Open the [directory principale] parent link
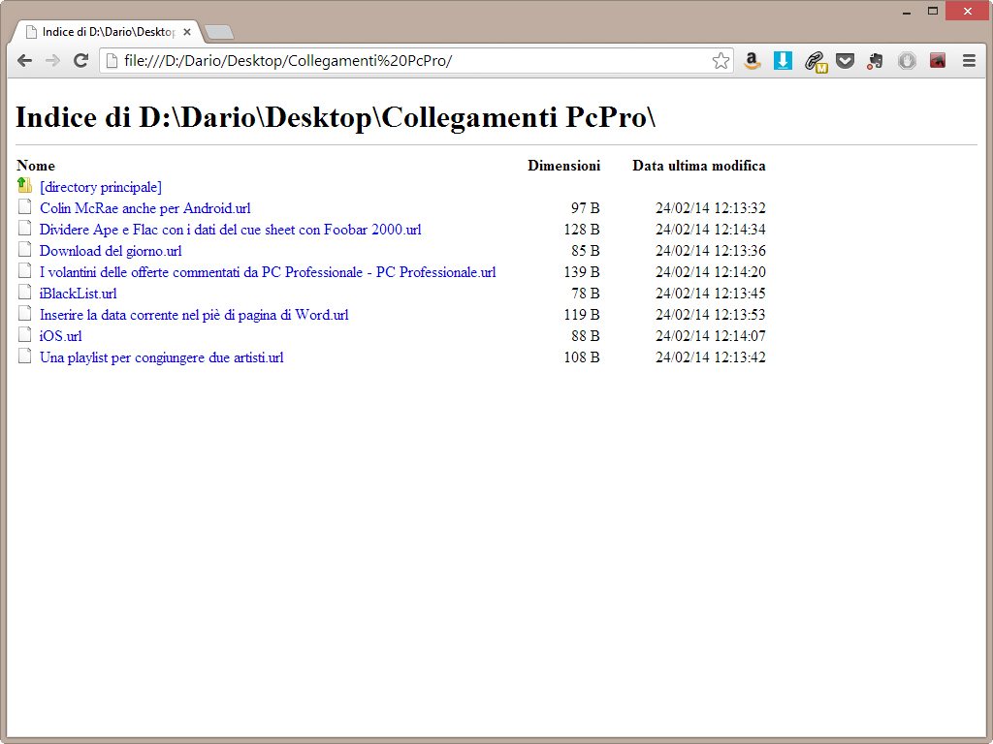 pyautogui.click(x=101, y=187)
